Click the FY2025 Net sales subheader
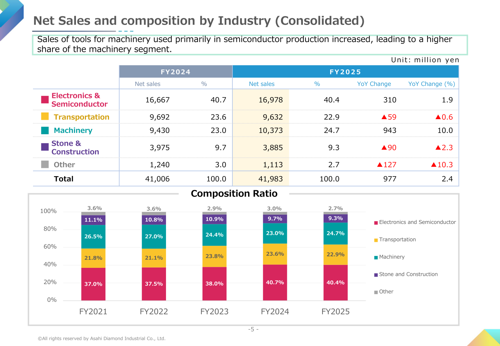This screenshot has width=500, height=346. 262,84
